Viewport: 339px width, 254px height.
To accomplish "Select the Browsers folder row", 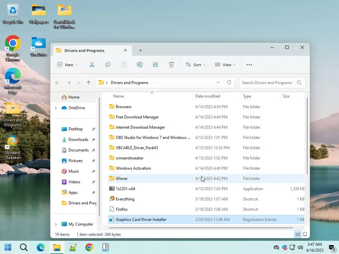I will coord(206,107).
